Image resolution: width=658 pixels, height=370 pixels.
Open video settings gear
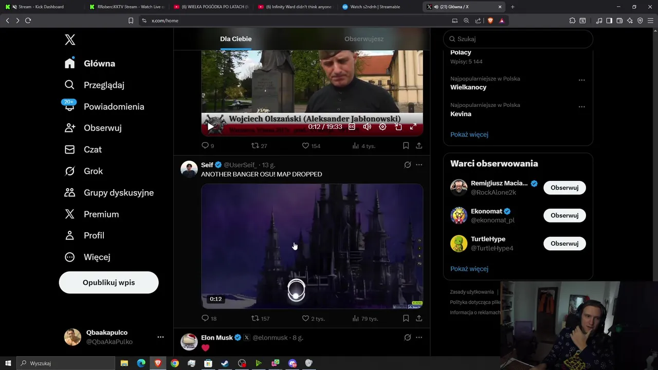tap(382, 127)
